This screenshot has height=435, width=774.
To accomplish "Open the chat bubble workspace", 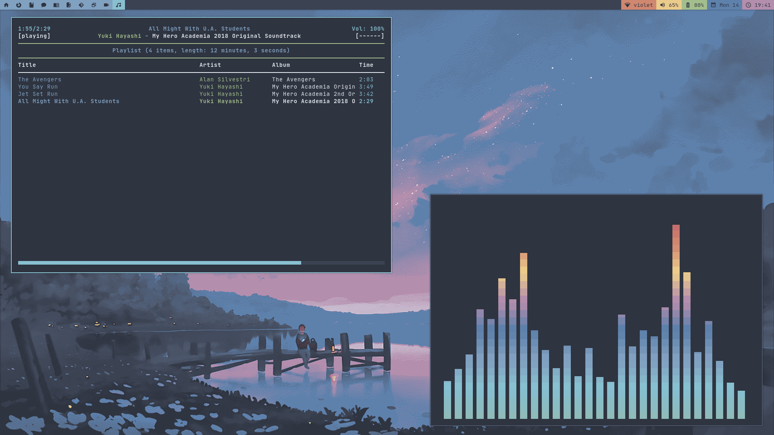I will click(x=44, y=5).
